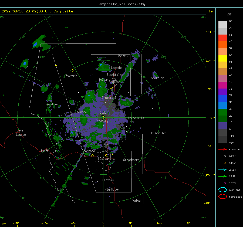The width and height of the screenshot is (243, 227).
Task: Select the cyan 27ZW arrow icon
Action: click(222, 170)
